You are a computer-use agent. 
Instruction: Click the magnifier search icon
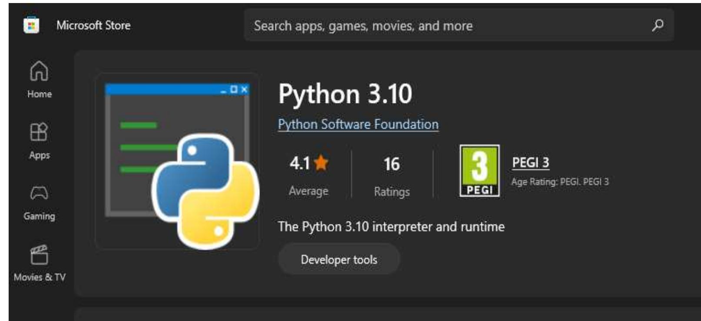pos(658,26)
